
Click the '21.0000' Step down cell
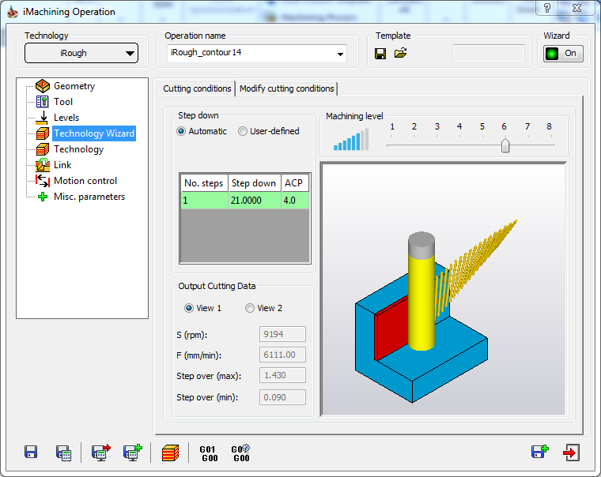[255, 201]
